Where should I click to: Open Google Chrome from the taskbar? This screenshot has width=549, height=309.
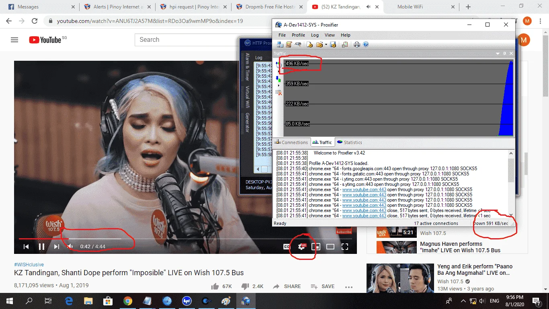click(x=128, y=301)
